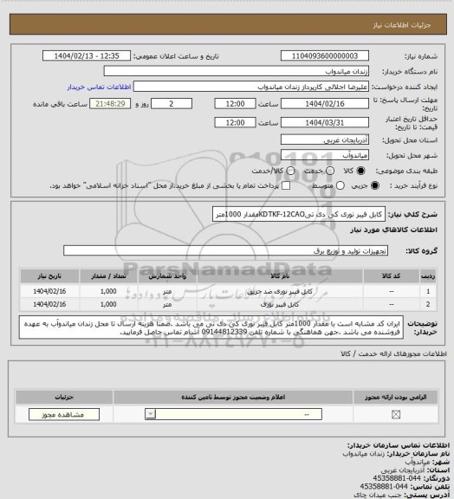Click the توضیحات خریدار text area
Screen dimensions: 454x499
[211, 327]
